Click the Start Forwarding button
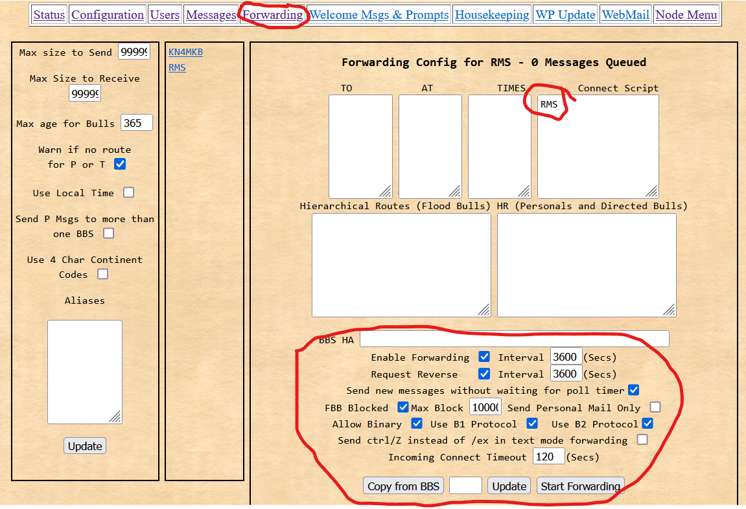This screenshot has width=746, height=509. coord(580,486)
